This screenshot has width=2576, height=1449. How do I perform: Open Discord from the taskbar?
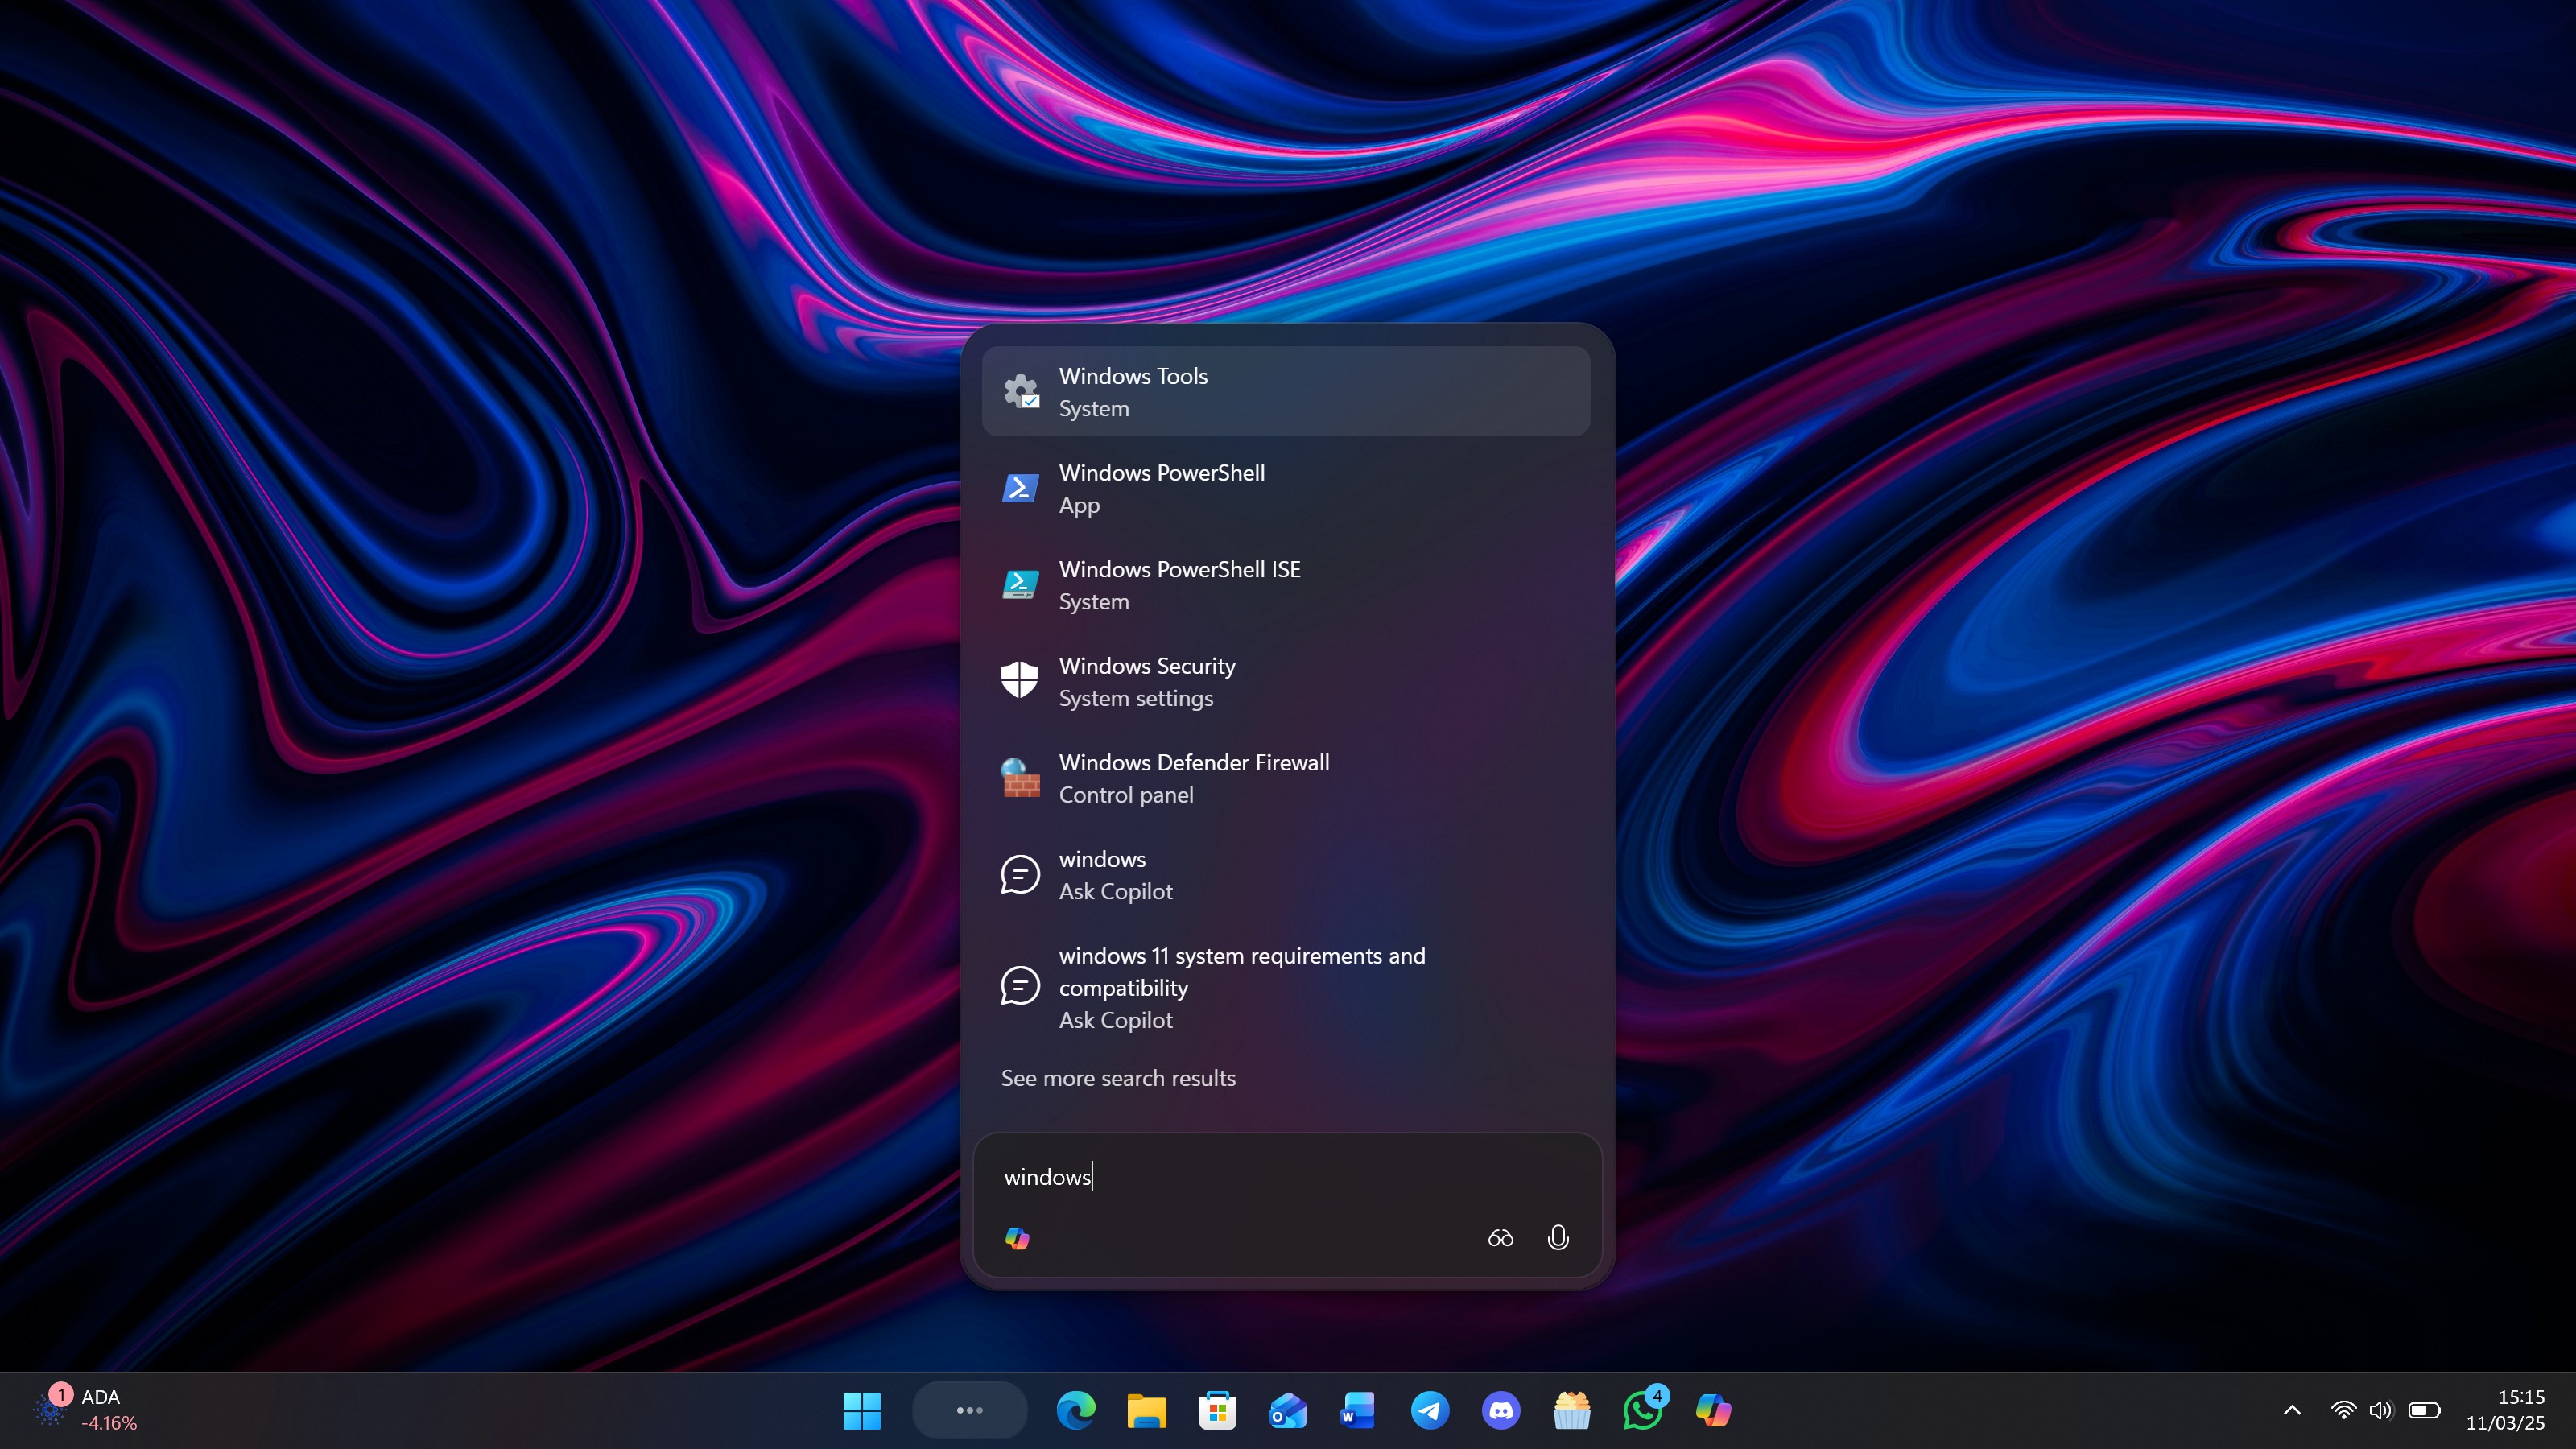[x=1501, y=1410]
